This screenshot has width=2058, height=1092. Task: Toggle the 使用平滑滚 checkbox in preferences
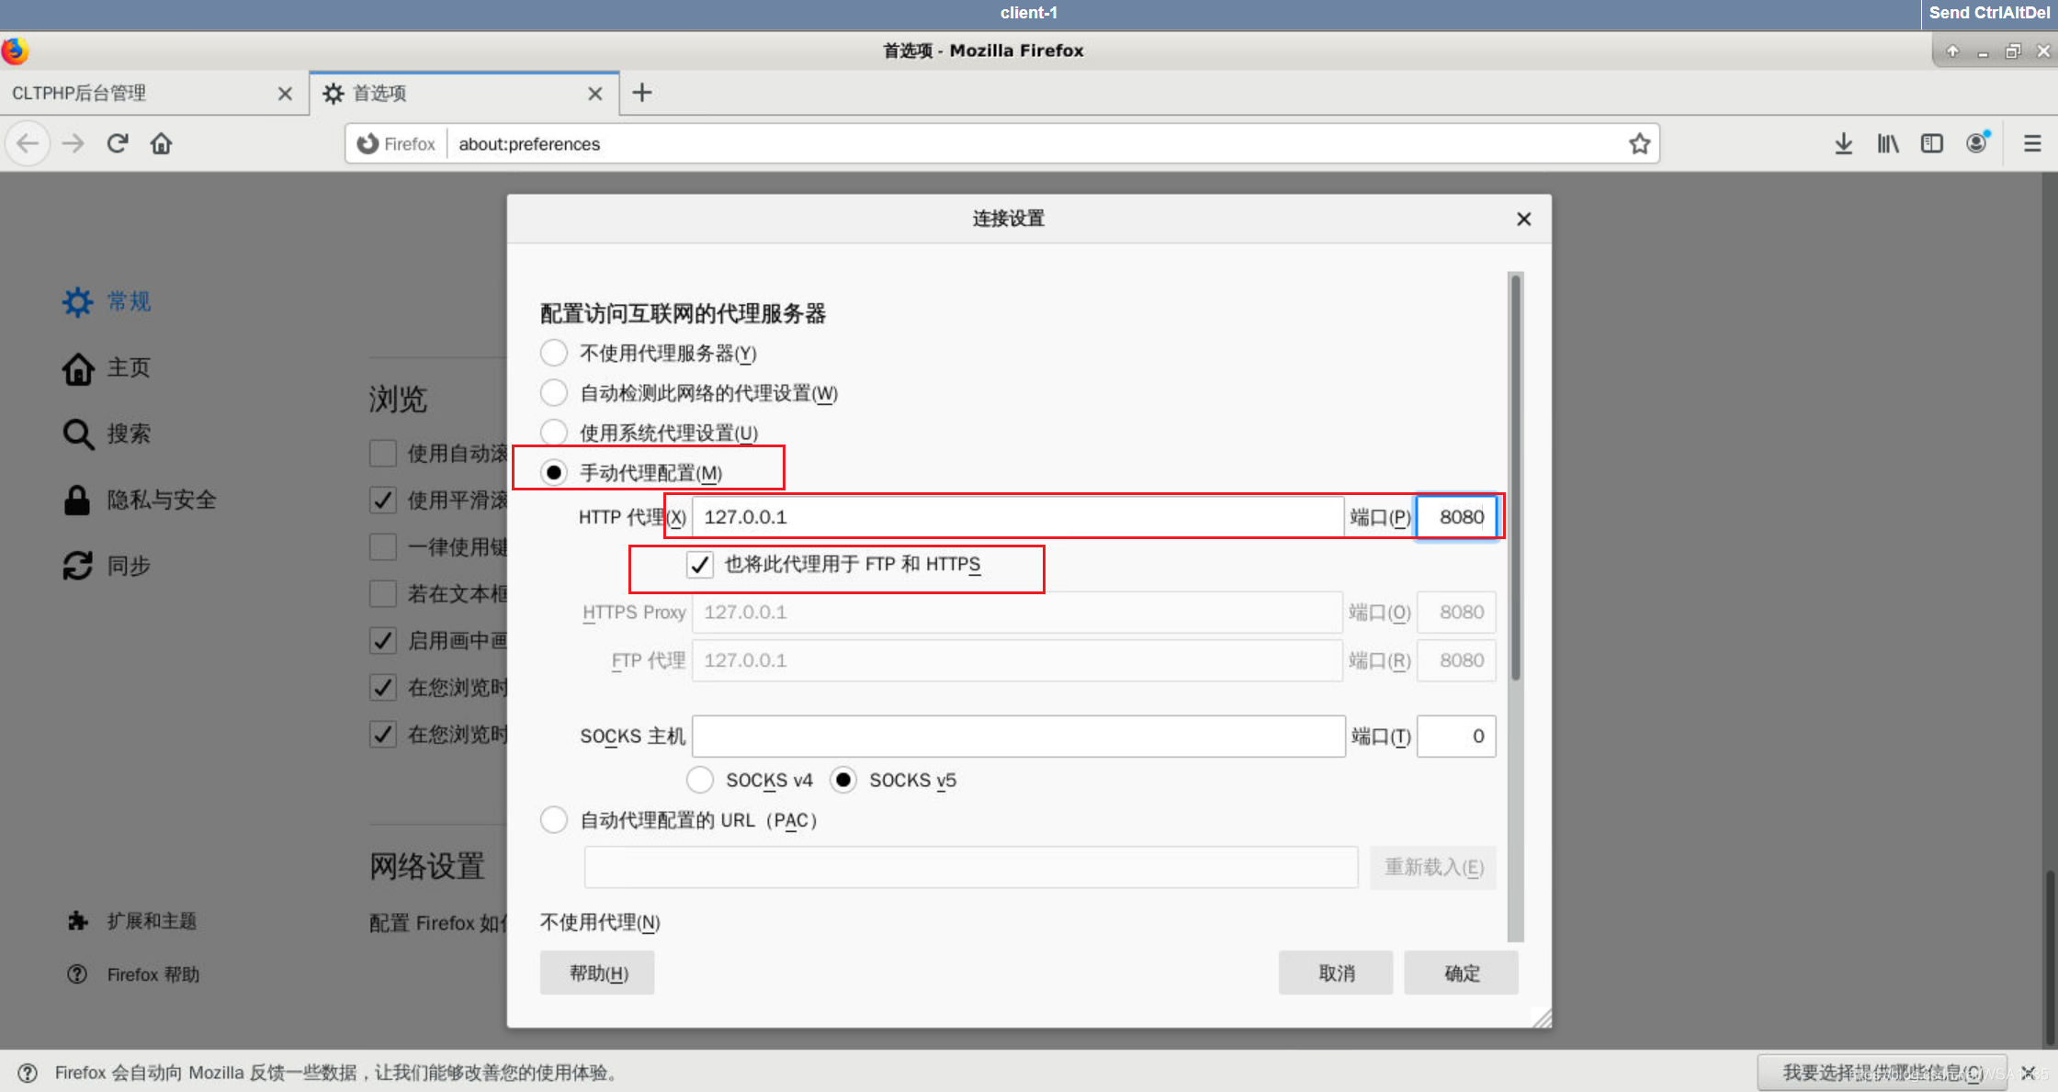(383, 500)
